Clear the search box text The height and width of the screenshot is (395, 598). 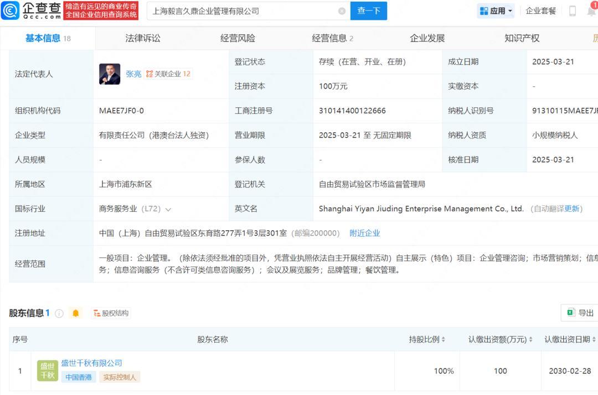click(342, 11)
